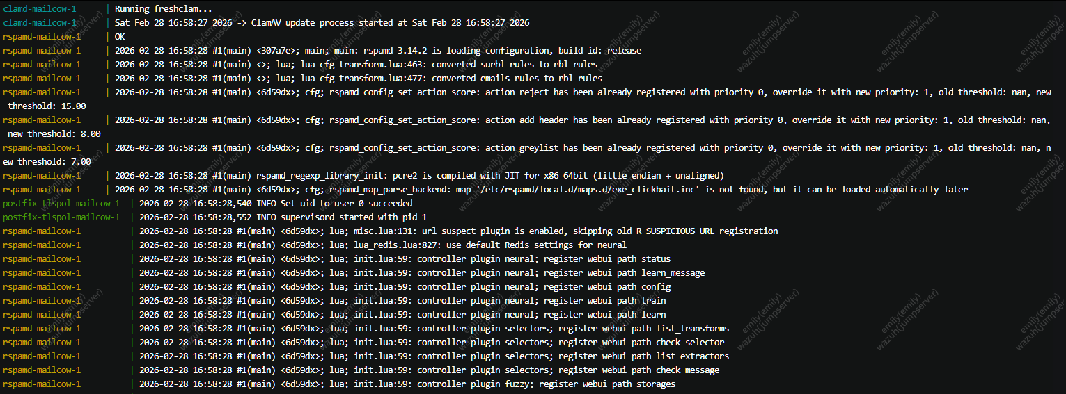Image resolution: width=1066 pixels, height=394 pixels.
Task: Click the "new threshold: 8.00" wrapped text
Action: pos(54,134)
